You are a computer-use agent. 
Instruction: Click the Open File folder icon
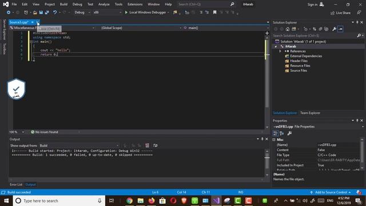tap(35, 13)
